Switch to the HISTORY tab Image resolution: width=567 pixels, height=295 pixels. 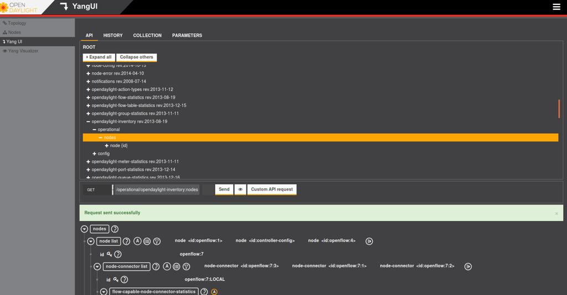[x=113, y=35]
